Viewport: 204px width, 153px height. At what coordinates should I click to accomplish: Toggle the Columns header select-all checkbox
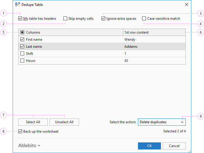22,32
